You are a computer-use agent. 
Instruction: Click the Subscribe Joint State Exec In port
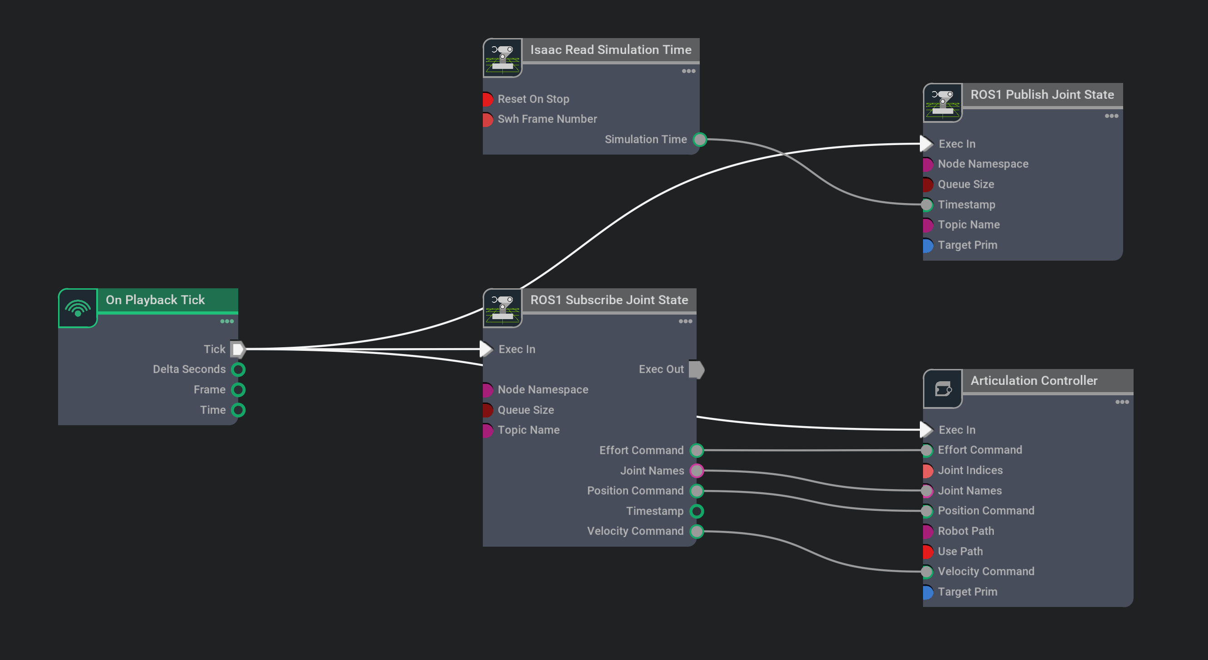(x=487, y=349)
